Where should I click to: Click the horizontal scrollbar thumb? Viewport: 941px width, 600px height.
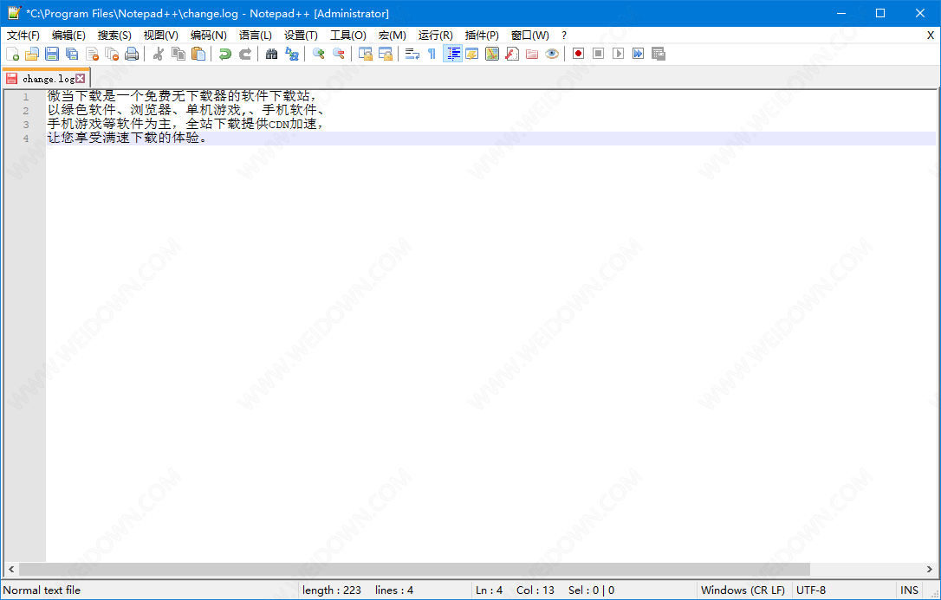[414, 569]
